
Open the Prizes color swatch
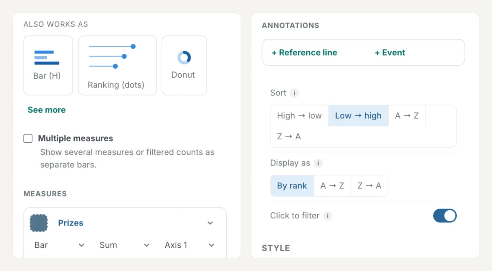pos(39,223)
